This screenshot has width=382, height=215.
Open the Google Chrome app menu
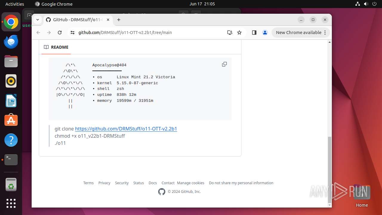click(x=54, y=4)
